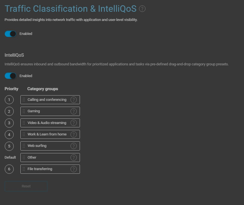The image size is (244, 205).
Task: Click help icon in Gaming row
Action: [74, 111]
